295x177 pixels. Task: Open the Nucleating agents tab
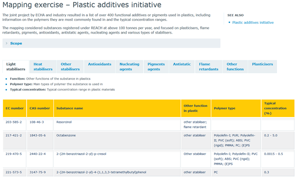[x=129, y=67]
